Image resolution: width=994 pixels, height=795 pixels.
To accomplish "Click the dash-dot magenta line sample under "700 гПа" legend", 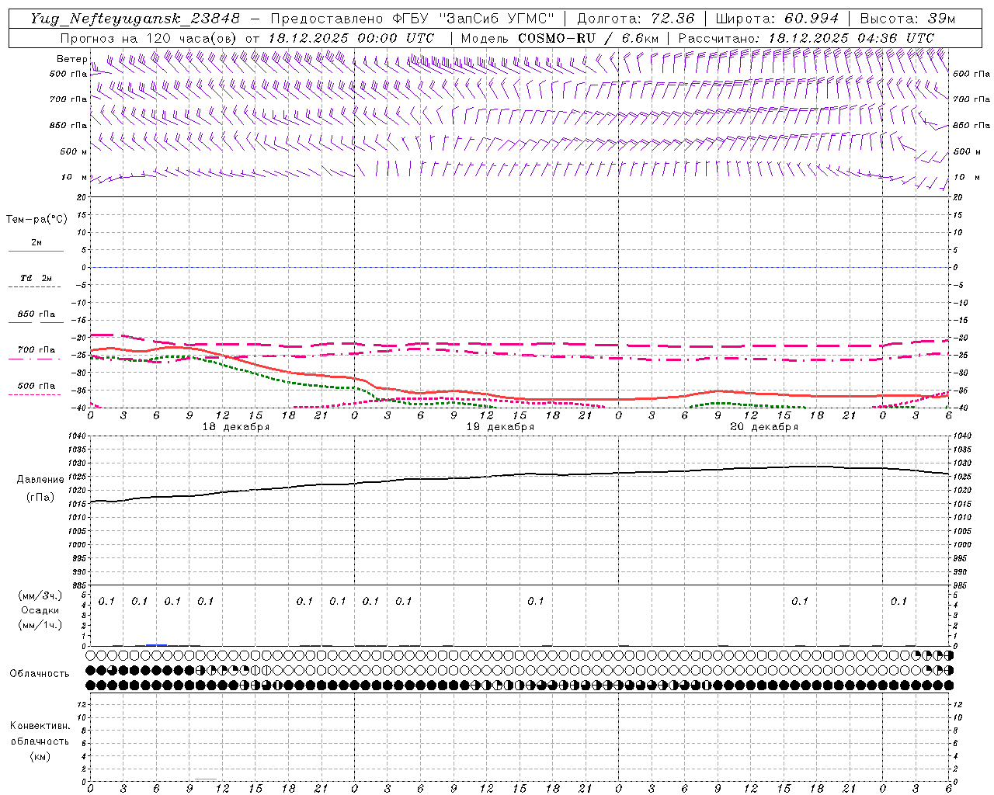I will click(x=35, y=359).
